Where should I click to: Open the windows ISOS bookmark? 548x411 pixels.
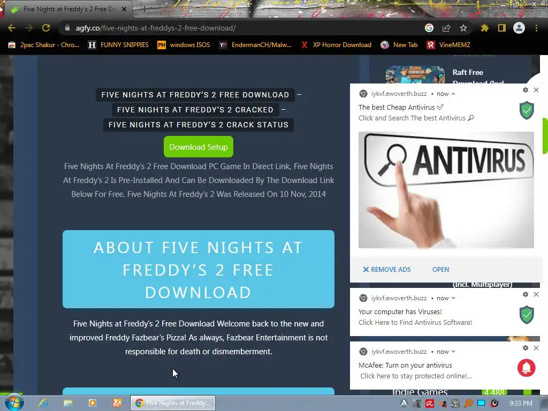tap(184, 45)
